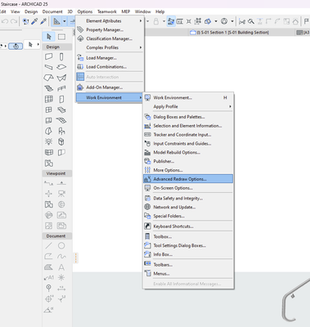Toggle the Guide Lines toolbar button

[56, 21]
